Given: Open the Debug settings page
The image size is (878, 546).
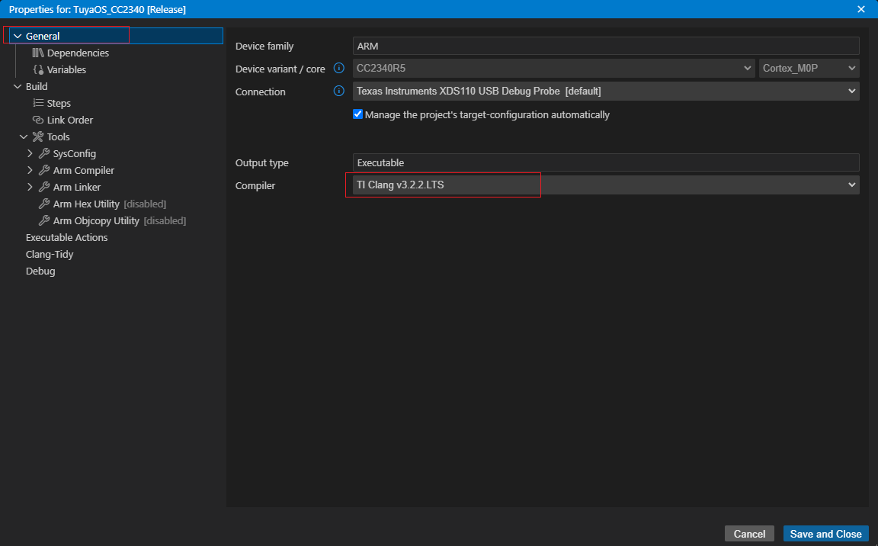Looking at the screenshot, I should 40,271.
